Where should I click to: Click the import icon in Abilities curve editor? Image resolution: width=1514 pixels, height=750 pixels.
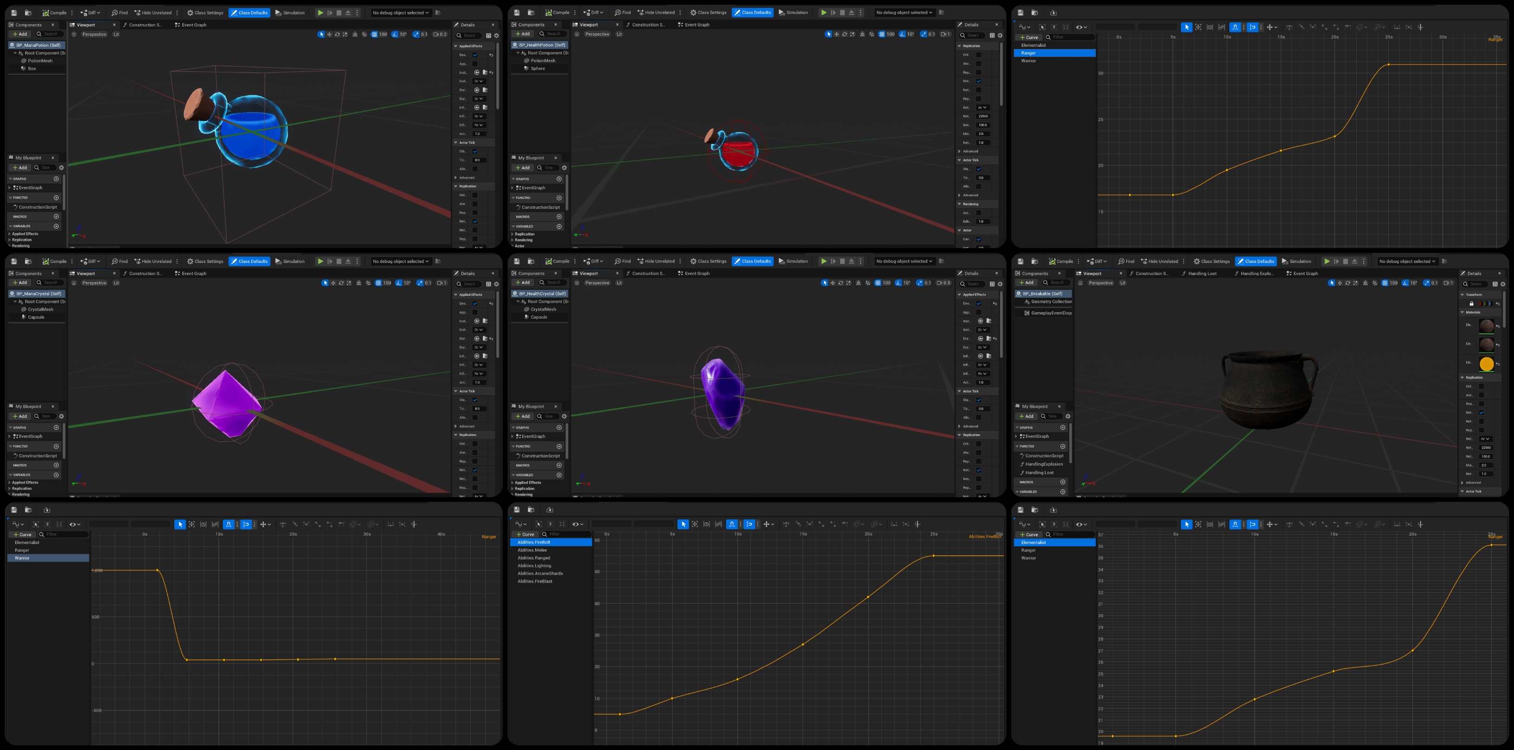point(550,510)
